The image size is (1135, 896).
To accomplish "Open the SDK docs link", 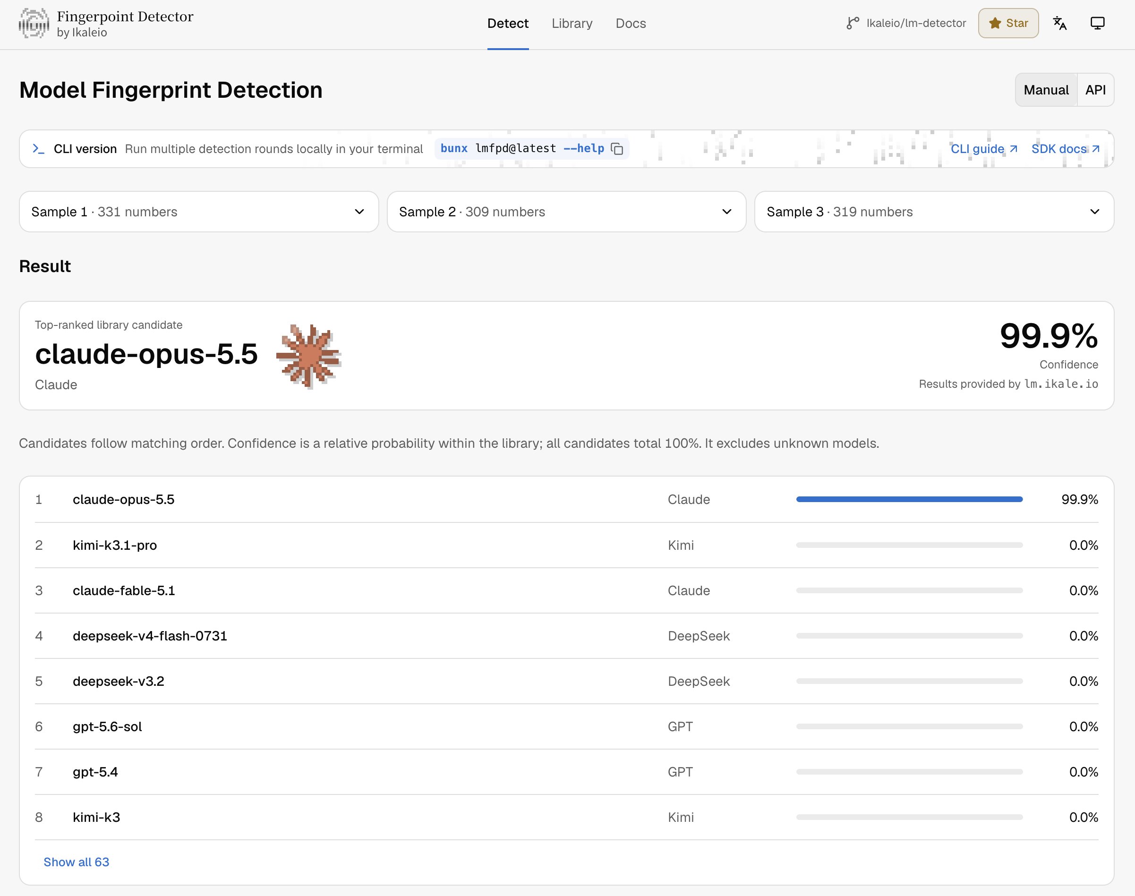I will coord(1065,149).
